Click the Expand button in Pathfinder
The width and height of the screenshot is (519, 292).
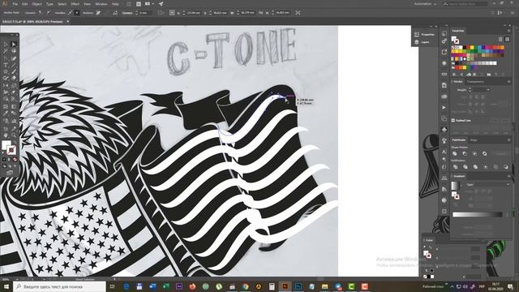click(x=501, y=153)
